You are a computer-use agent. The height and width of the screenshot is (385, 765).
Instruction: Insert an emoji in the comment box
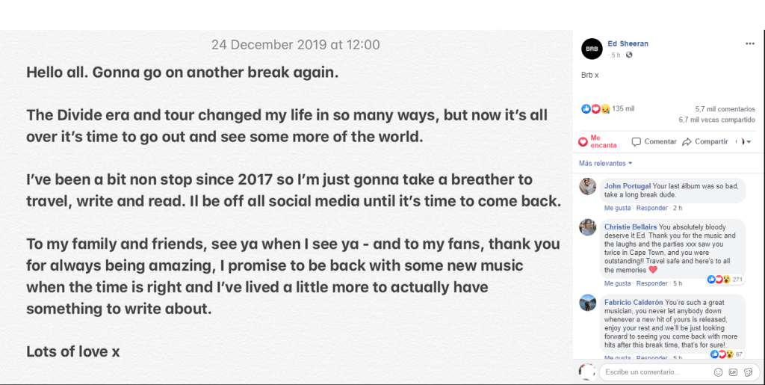coord(718,372)
